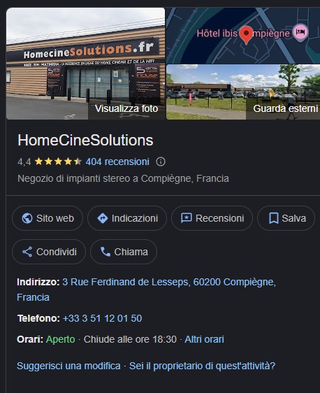Click the phone icon on Chiama
Image resolution: width=320 pixels, height=393 pixels.
pos(106,252)
